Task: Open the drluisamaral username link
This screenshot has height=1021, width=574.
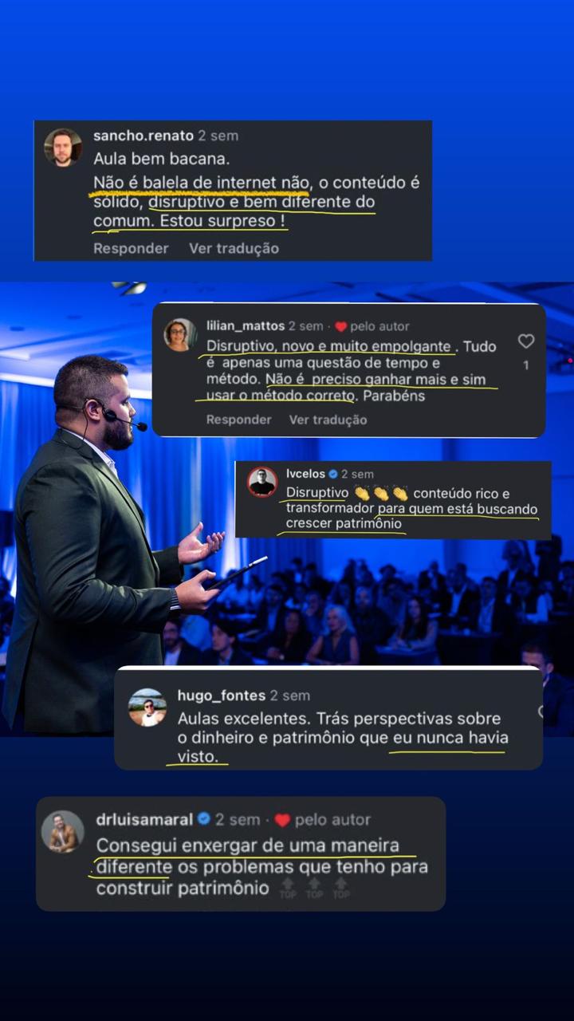Action: click(x=144, y=819)
